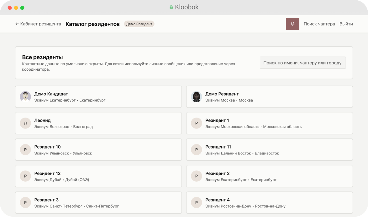The height and width of the screenshot is (217, 368).
Task: Click the Демо Резидент badge
Action: click(x=139, y=24)
